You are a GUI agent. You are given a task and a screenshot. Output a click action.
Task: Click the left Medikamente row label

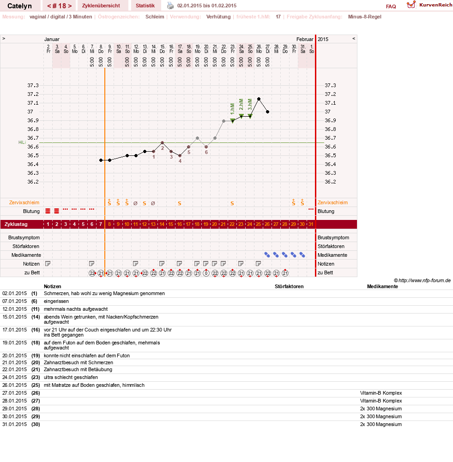coord(26,255)
